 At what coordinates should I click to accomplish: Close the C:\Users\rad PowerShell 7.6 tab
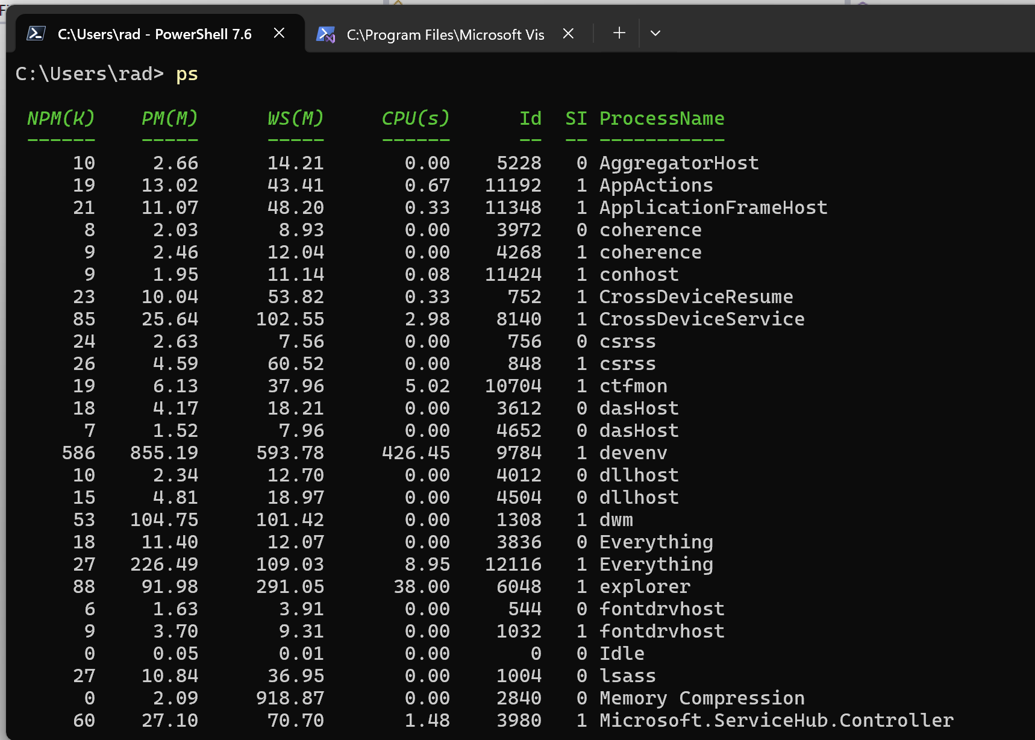coord(279,33)
